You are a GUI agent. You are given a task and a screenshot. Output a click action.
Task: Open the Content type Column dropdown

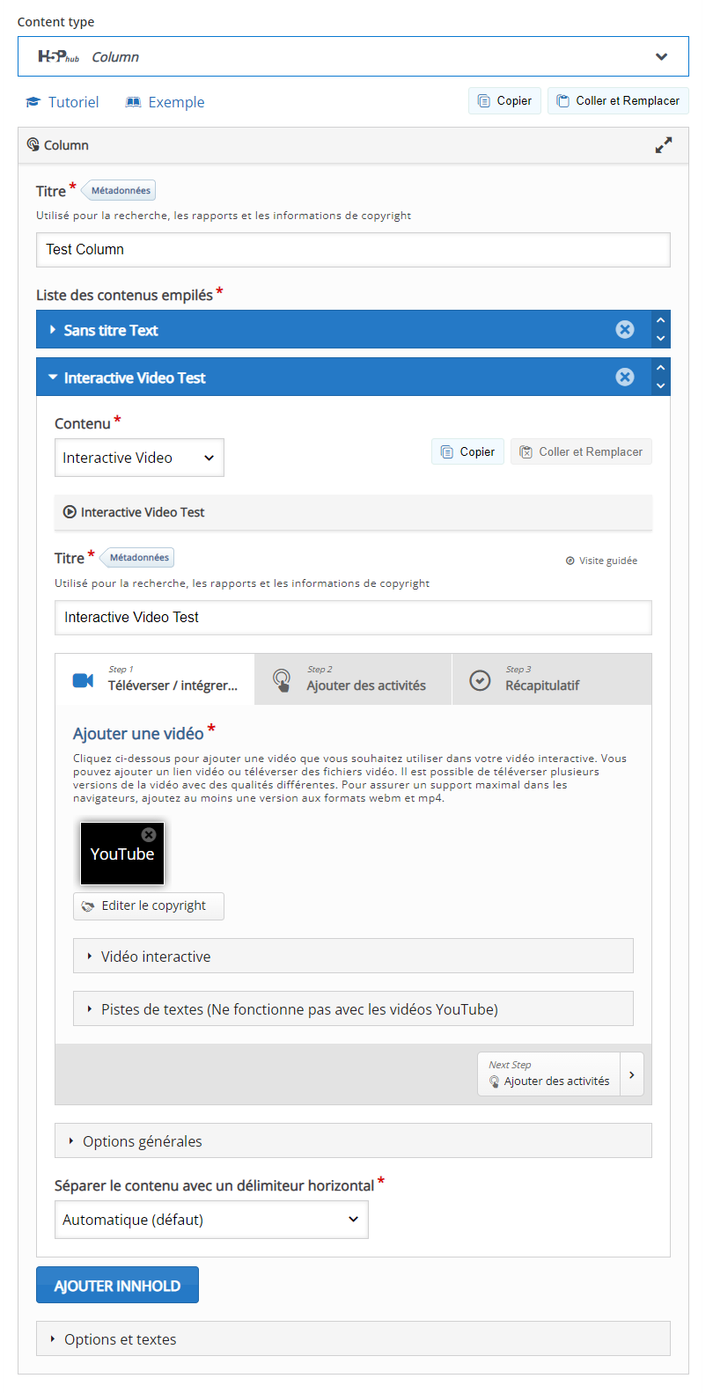coord(353,56)
